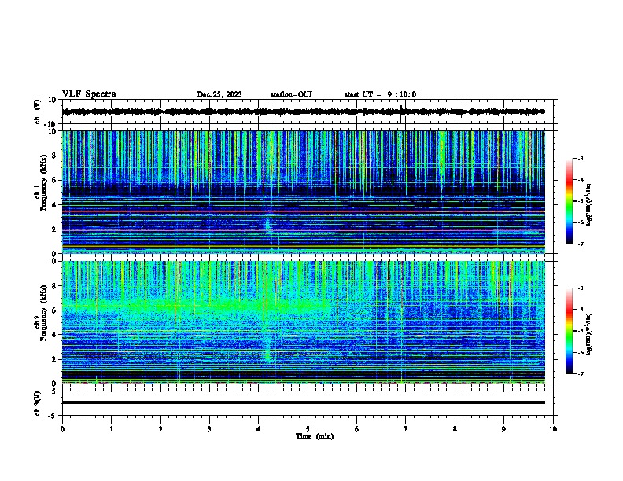The image size is (623, 481).
Task: Click the "2" kHz tick of ch.2 spectrogram
Action: [54, 359]
